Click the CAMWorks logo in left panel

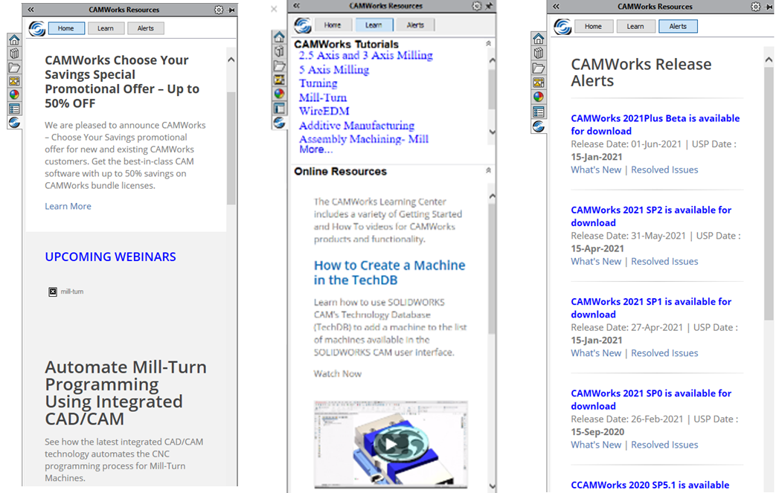click(x=36, y=28)
